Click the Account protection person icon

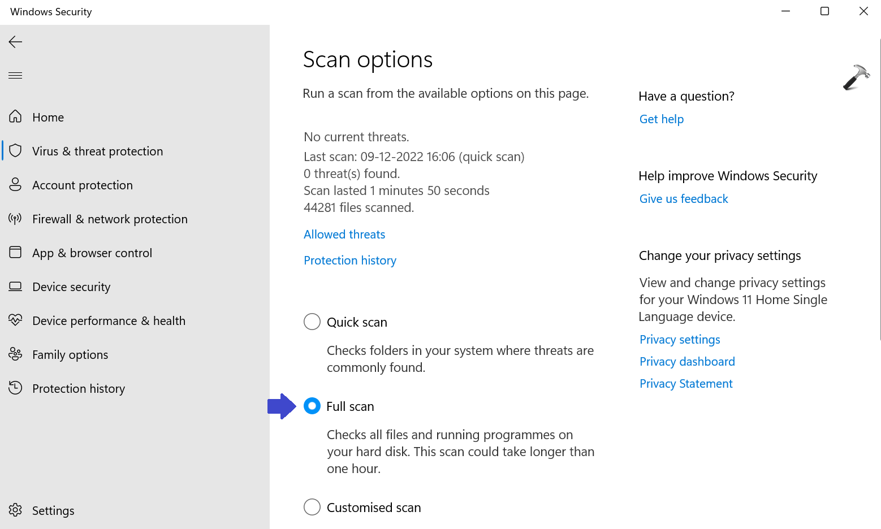tap(15, 185)
